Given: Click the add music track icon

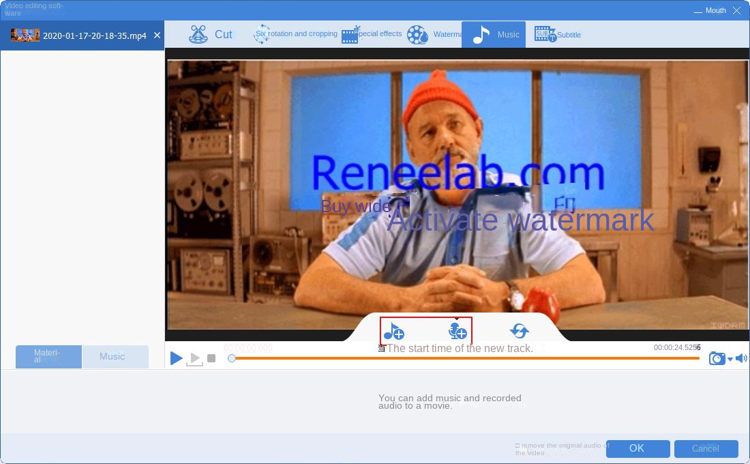Looking at the screenshot, I should [x=394, y=331].
